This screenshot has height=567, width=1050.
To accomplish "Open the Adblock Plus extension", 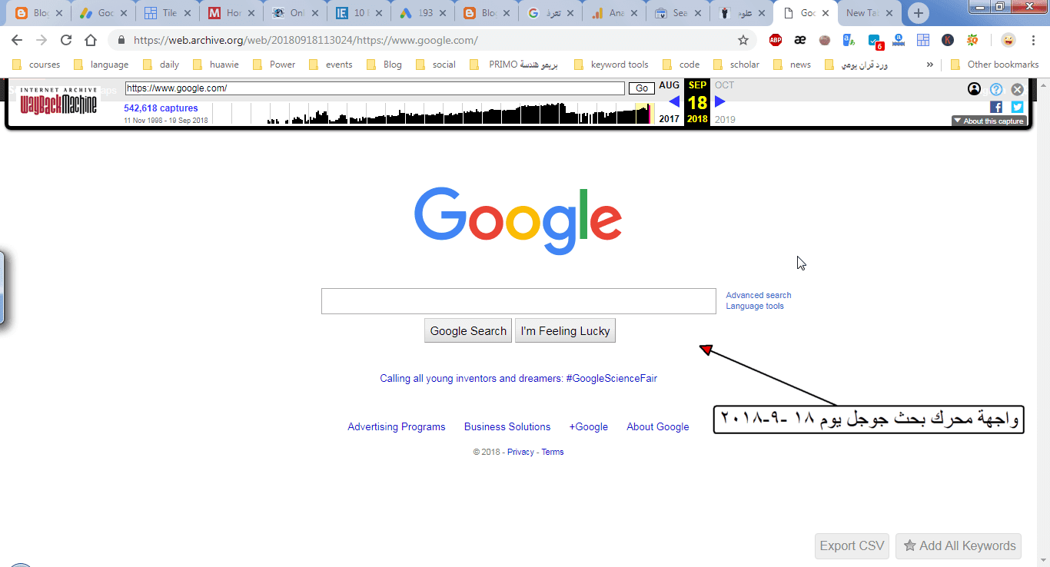I will tap(776, 39).
